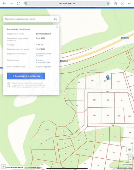The width and height of the screenshot is (134, 170).
Task: Select parcel 519 on the map
Action: tap(63, 131)
